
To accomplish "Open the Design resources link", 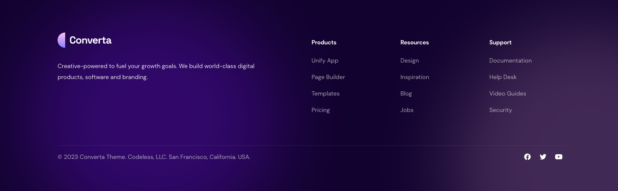I will (x=409, y=60).
